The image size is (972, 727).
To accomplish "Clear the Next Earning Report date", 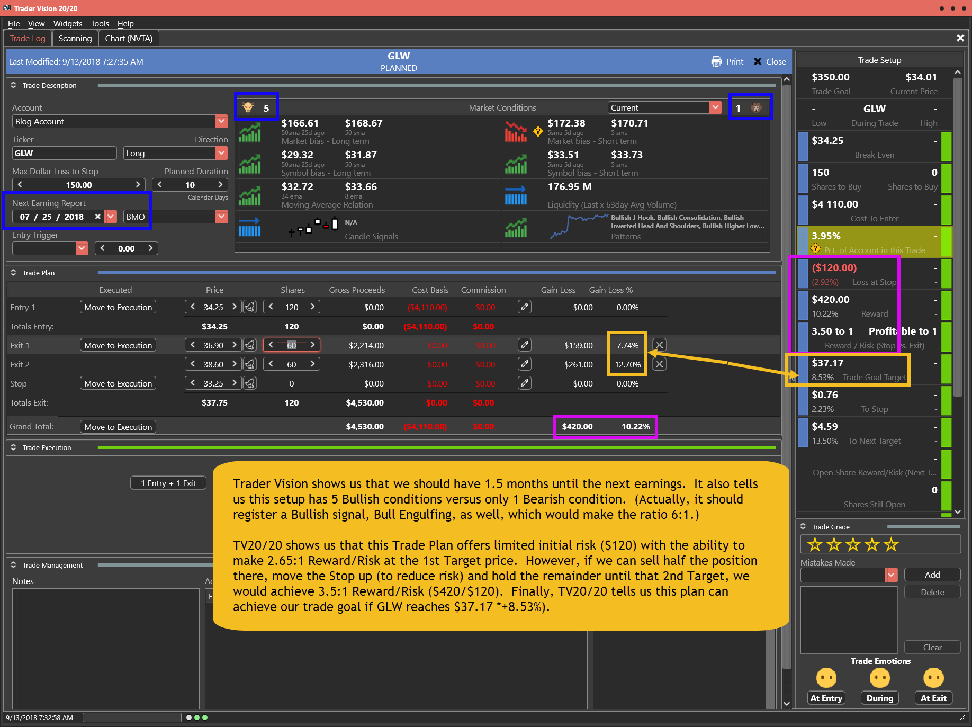I will (x=97, y=217).
